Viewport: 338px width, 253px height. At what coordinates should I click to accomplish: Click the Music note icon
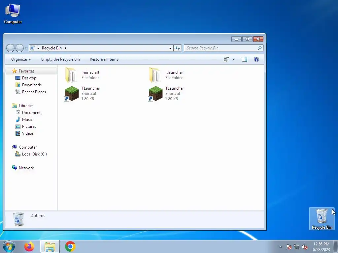(18, 119)
